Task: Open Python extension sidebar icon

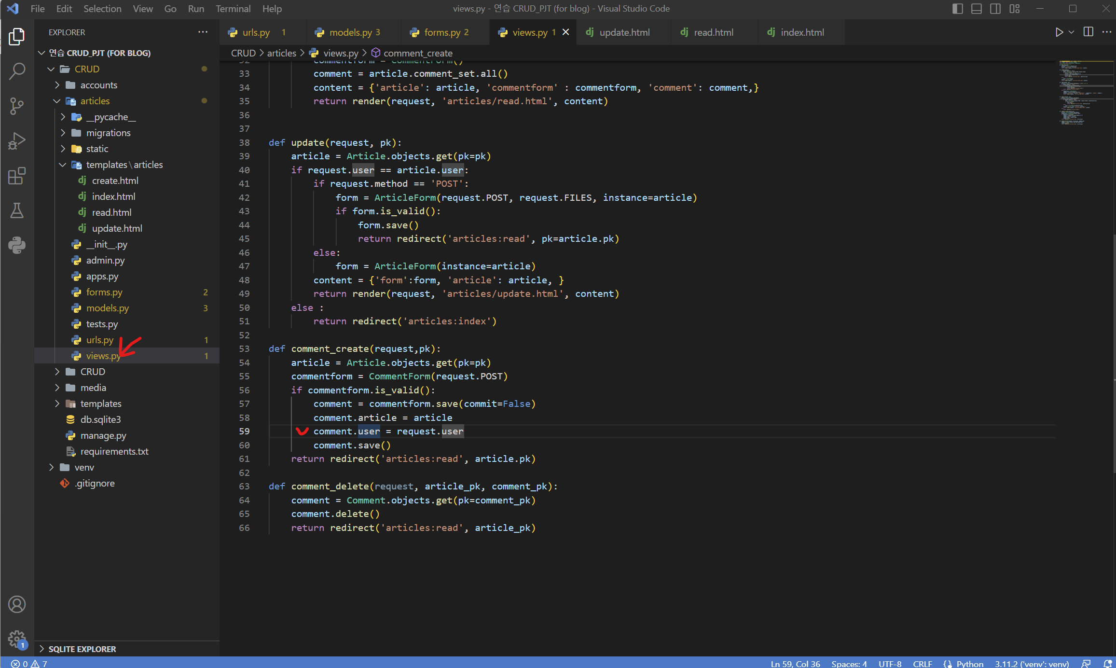Action: point(17,245)
